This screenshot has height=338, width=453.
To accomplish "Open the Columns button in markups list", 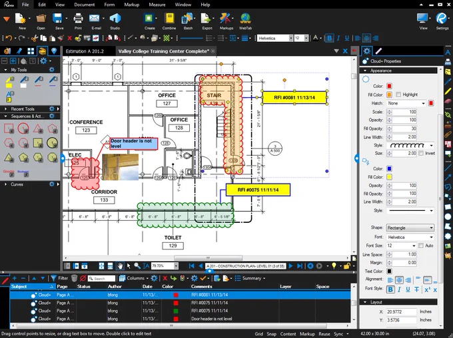I will (133, 278).
